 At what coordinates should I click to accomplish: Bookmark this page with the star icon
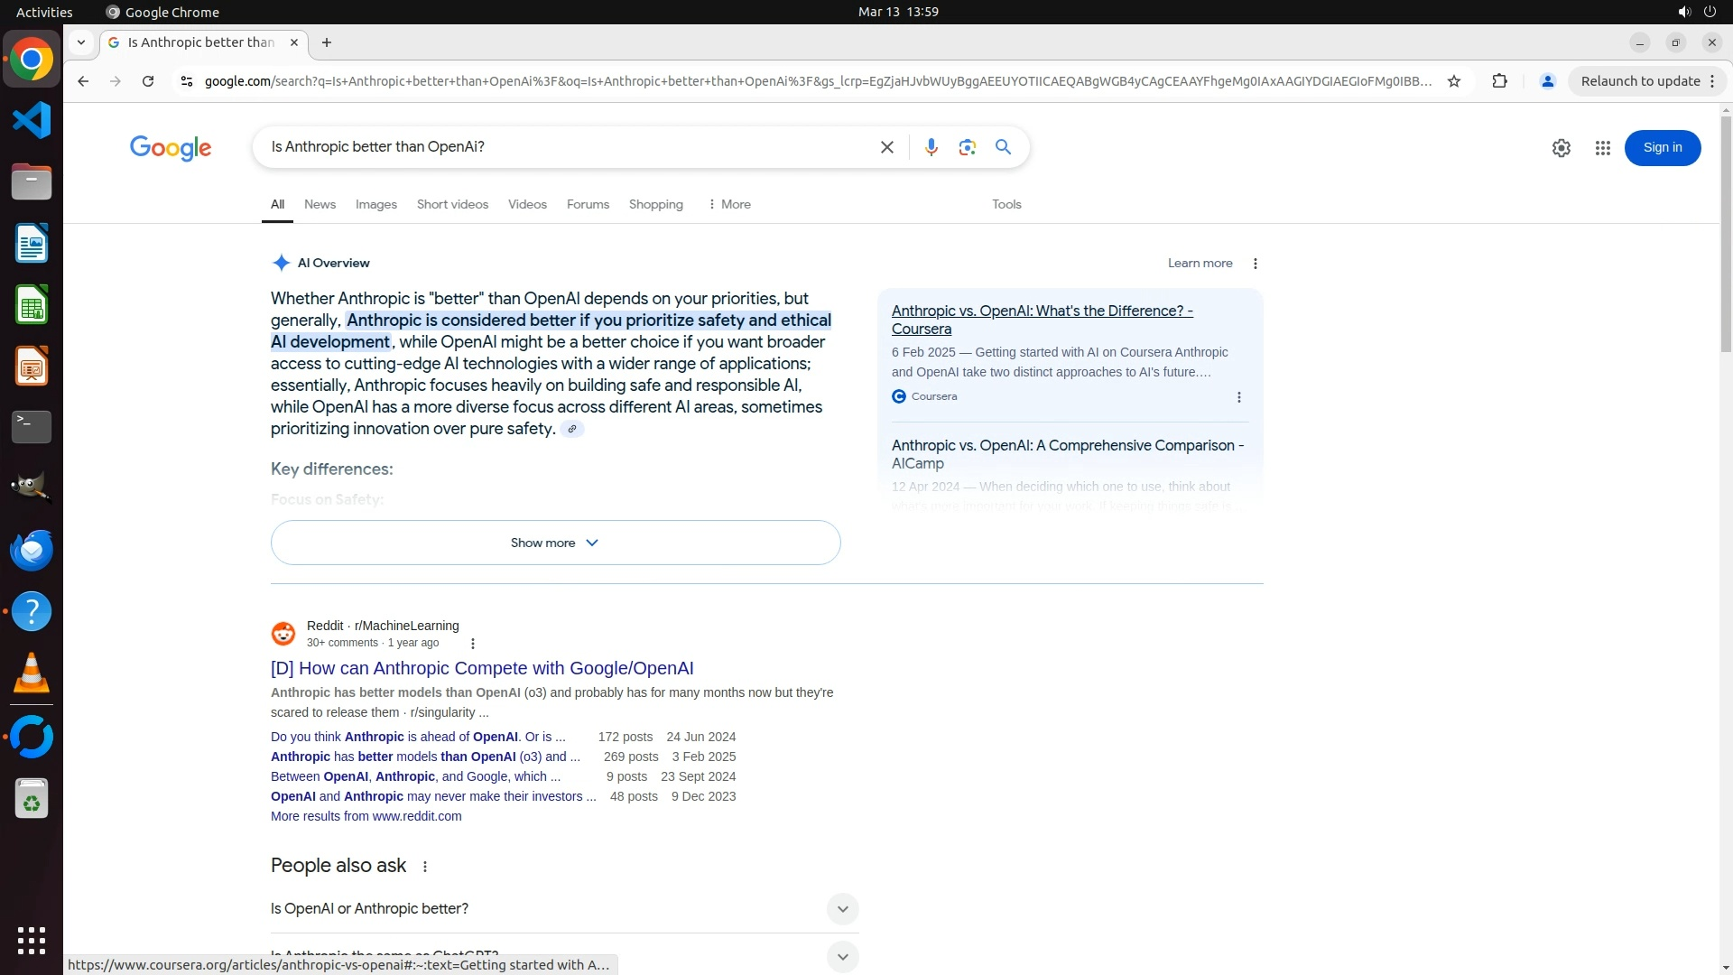[1453, 81]
